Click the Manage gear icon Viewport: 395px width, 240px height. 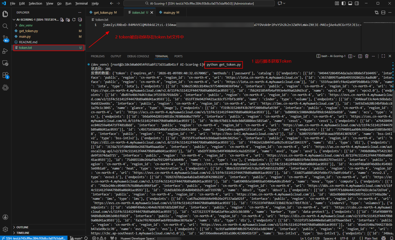click(x=5, y=229)
